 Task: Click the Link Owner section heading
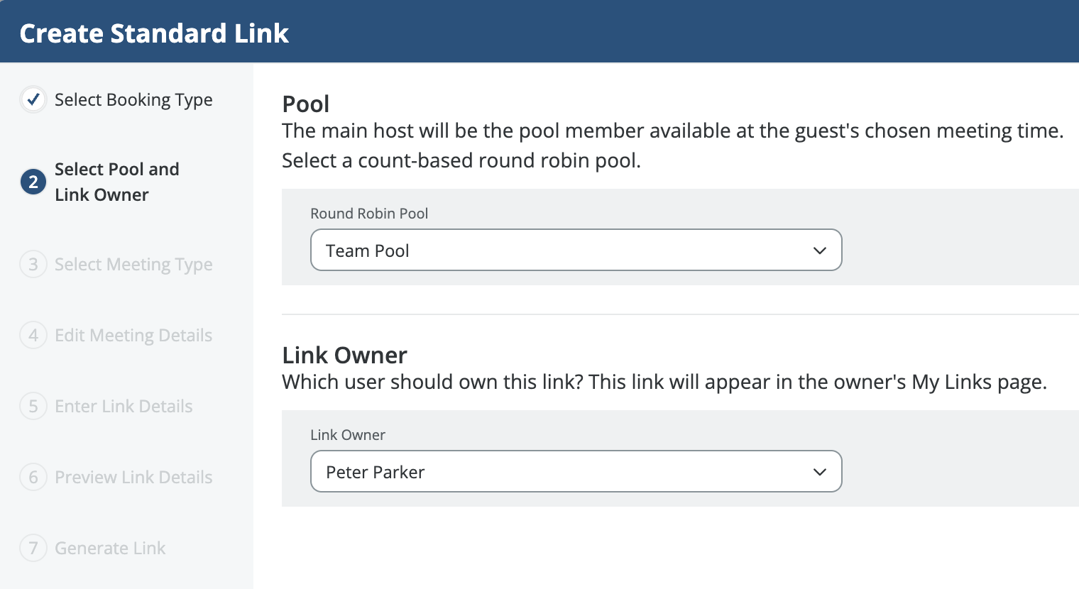point(344,355)
